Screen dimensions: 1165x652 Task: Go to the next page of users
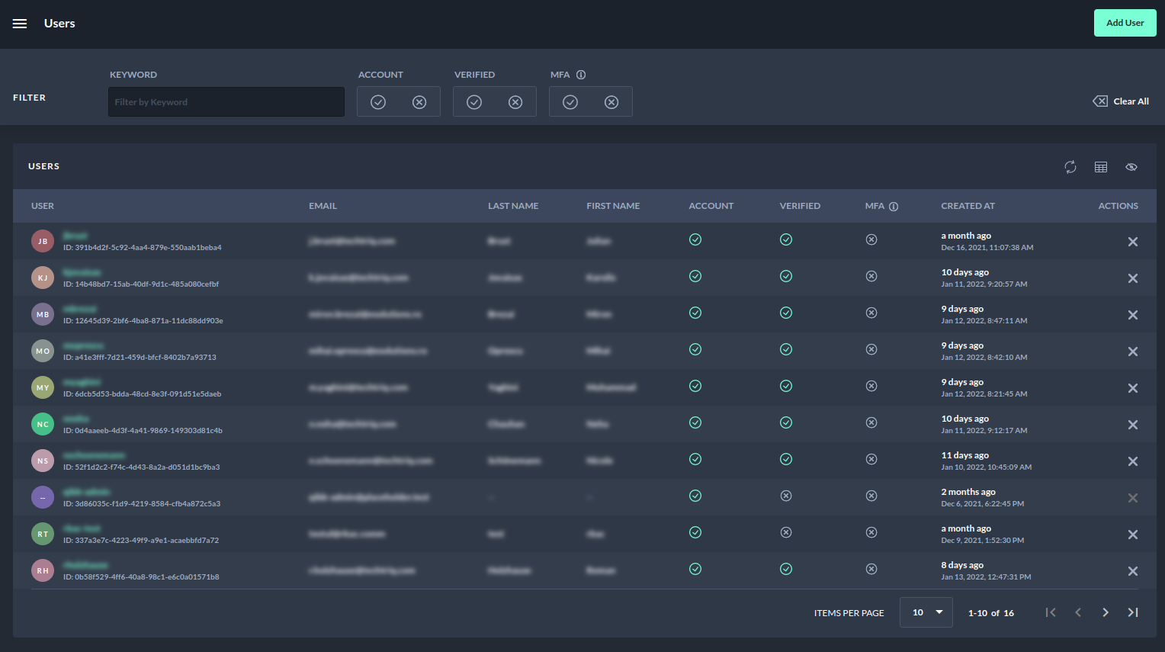pyautogui.click(x=1106, y=612)
